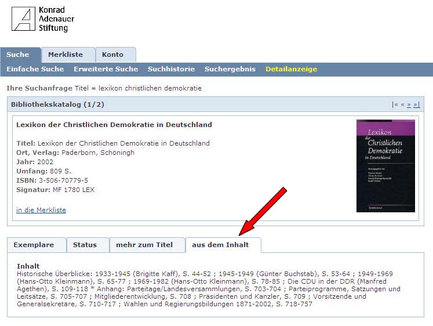Show the Exemplare tab

34,245
